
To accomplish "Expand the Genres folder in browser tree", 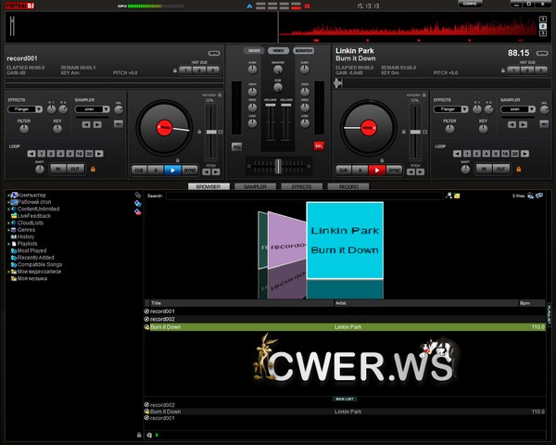I will [x=9, y=229].
